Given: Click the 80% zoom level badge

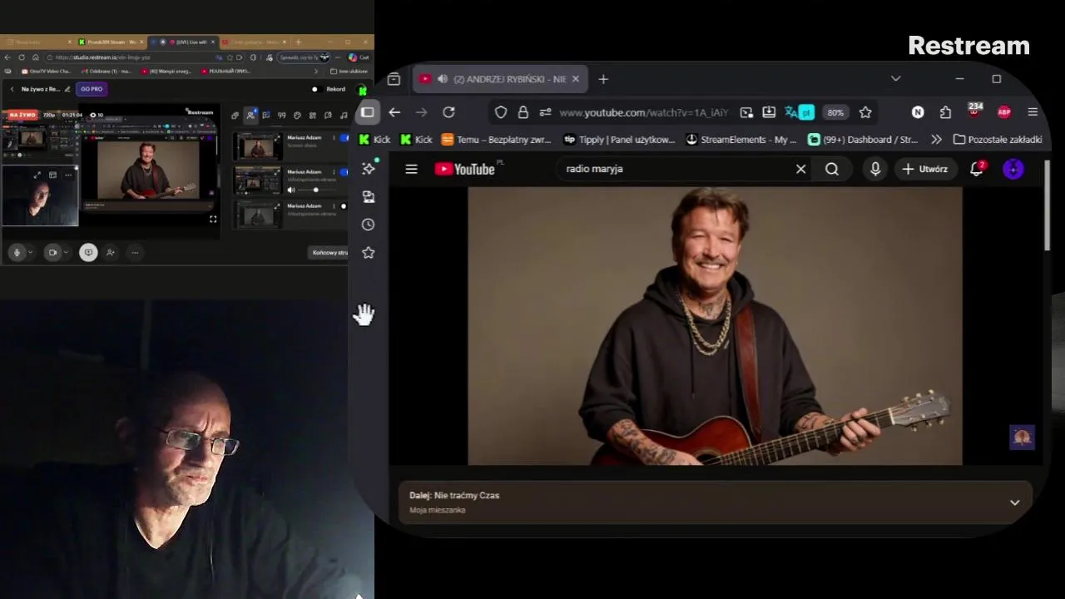Looking at the screenshot, I should click(835, 112).
